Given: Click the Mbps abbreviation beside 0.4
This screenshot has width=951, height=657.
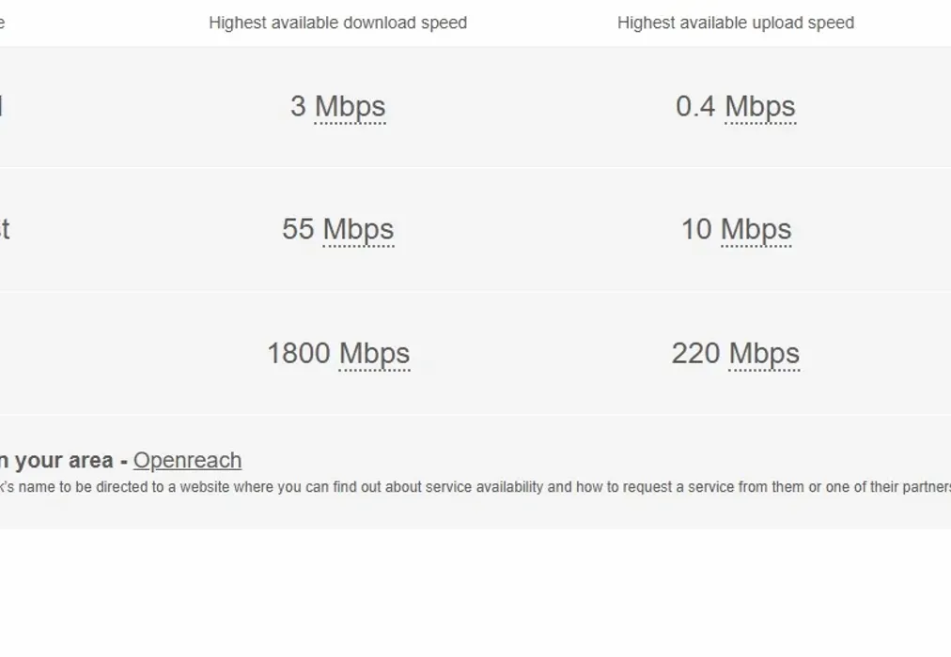Looking at the screenshot, I should coord(760,107).
